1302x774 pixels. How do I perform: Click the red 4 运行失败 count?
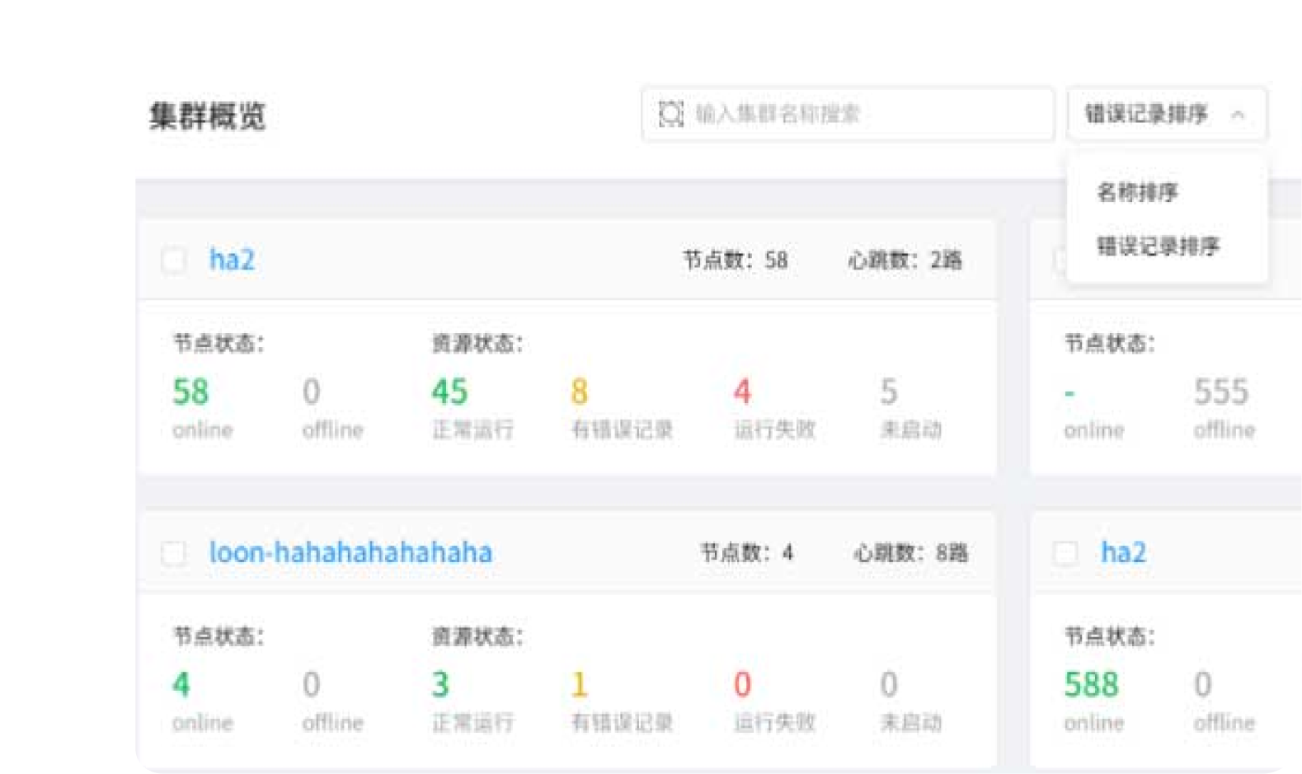click(x=742, y=392)
